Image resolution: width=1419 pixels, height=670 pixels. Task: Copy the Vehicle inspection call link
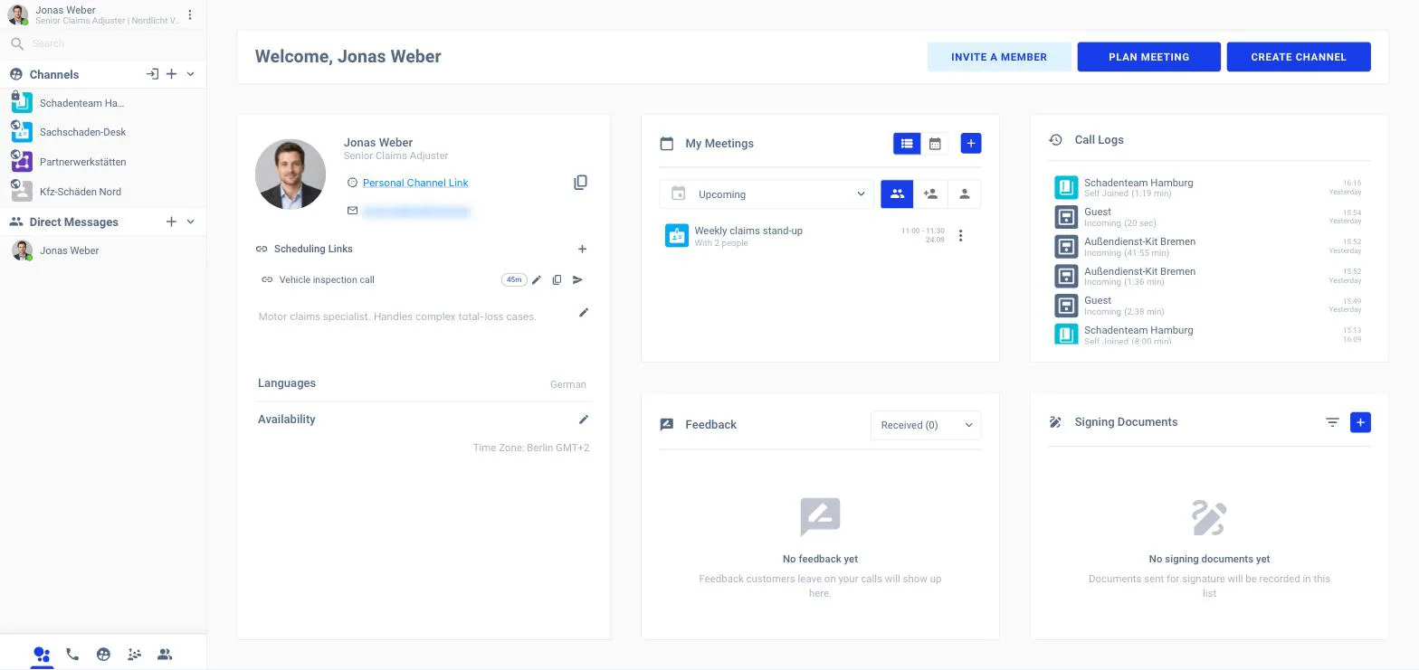557,279
